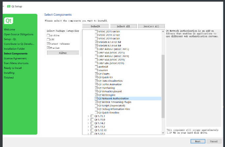Enable the LTS category checkbox
This screenshot has width=225, height=147.
48,39
